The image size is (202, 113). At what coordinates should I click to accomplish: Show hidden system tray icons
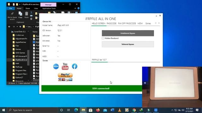point(172,110)
